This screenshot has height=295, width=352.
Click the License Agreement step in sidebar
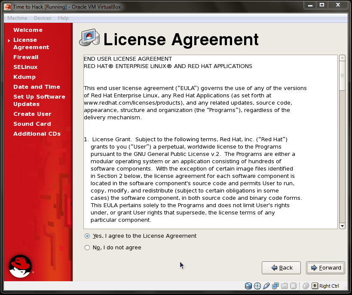click(x=31, y=43)
